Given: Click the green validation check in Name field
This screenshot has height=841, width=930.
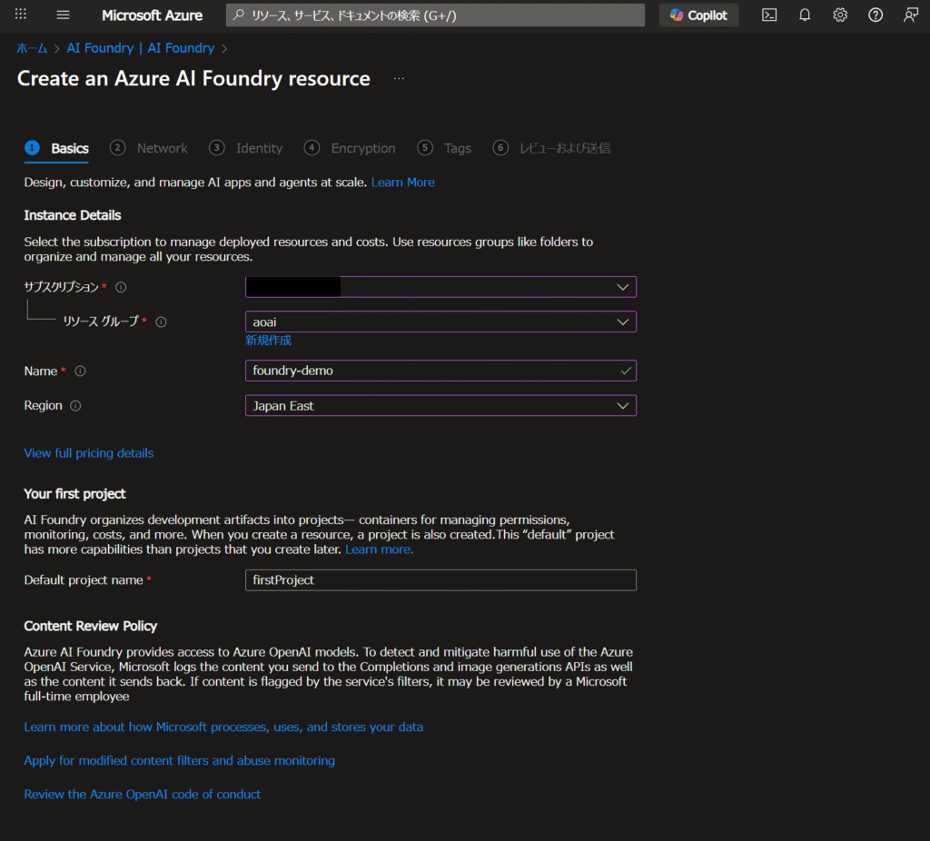Looking at the screenshot, I should (x=625, y=371).
